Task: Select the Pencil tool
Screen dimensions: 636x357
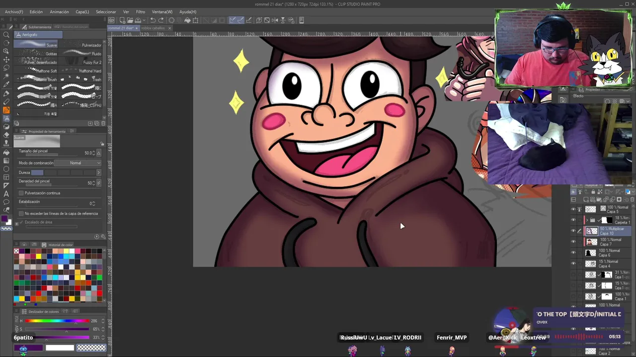Action: point(6,102)
